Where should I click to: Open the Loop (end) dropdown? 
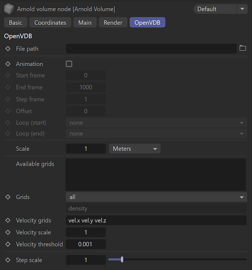point(156,134)
